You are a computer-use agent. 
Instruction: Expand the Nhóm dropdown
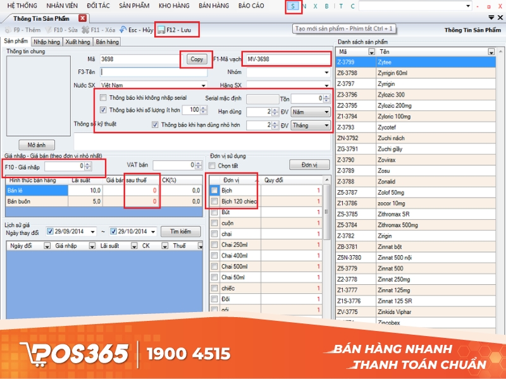[x=326, y=73]
